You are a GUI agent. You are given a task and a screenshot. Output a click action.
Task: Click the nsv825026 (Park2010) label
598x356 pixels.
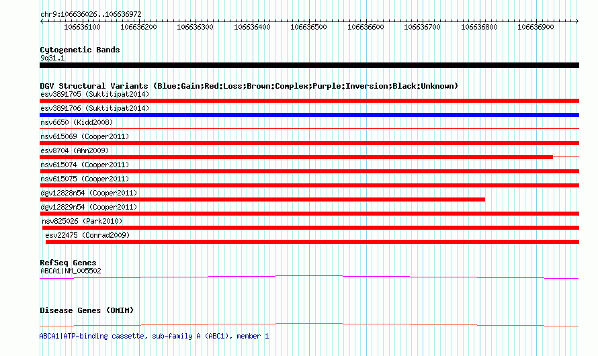[x=82, y=221]
